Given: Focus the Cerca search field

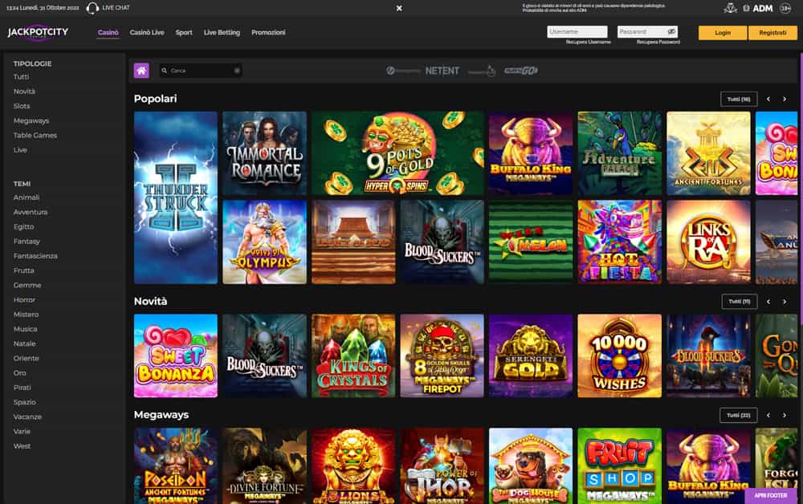Looking at the screenshot, I should click(x=202, y=71).
